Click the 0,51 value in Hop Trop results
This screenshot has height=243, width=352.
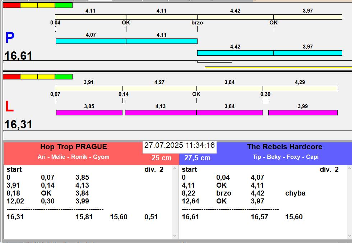tap(151, 217)
